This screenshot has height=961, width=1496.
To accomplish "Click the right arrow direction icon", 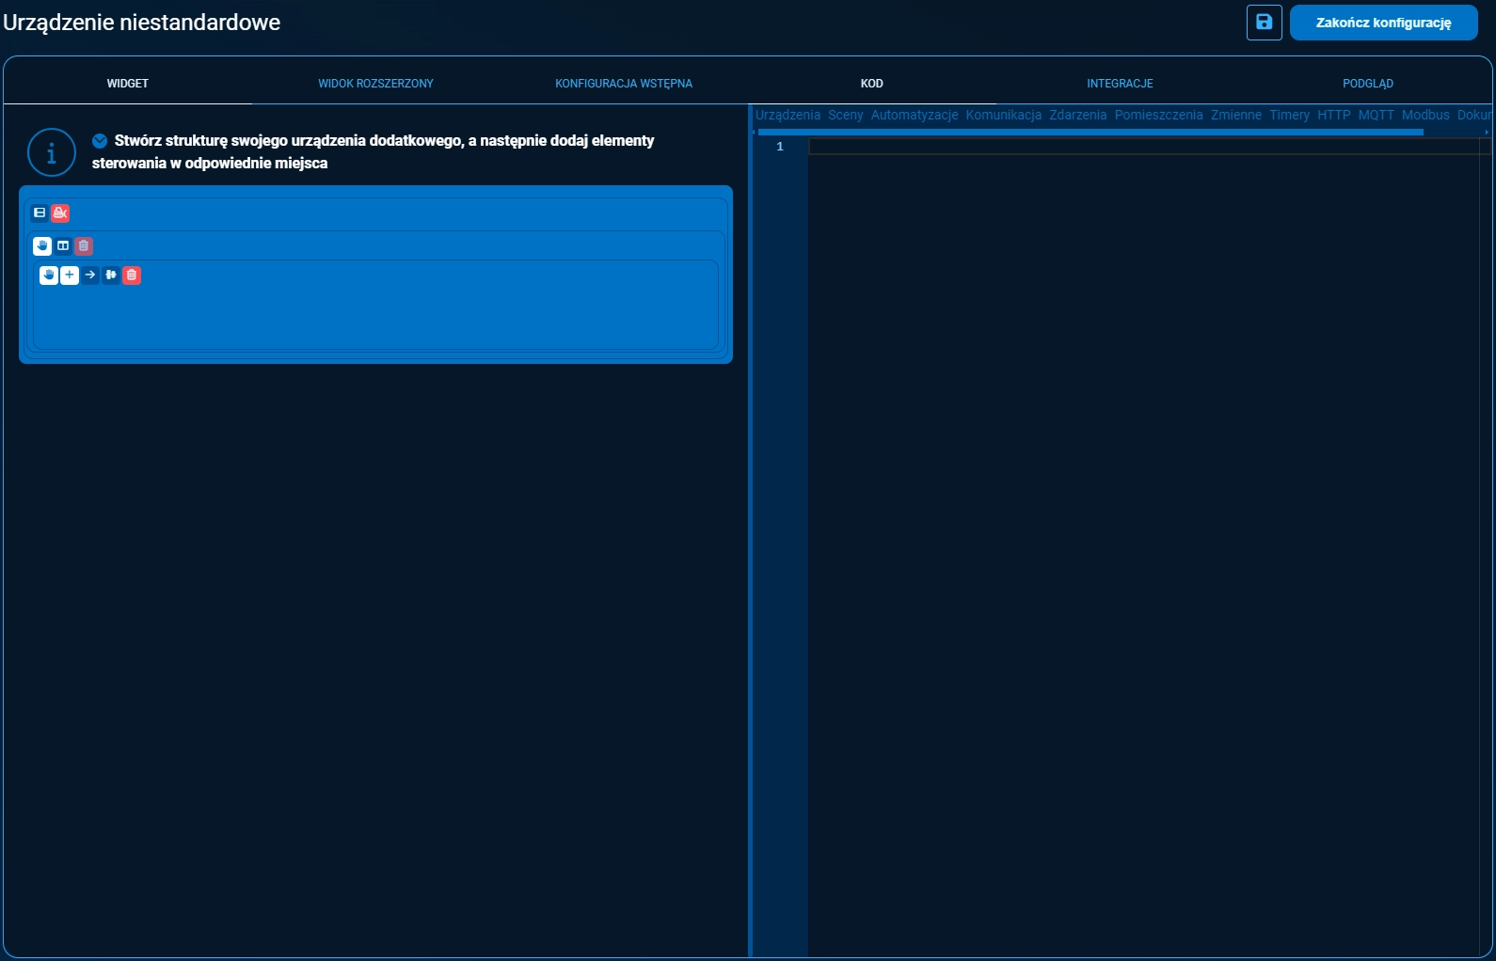I will (90, 275).
